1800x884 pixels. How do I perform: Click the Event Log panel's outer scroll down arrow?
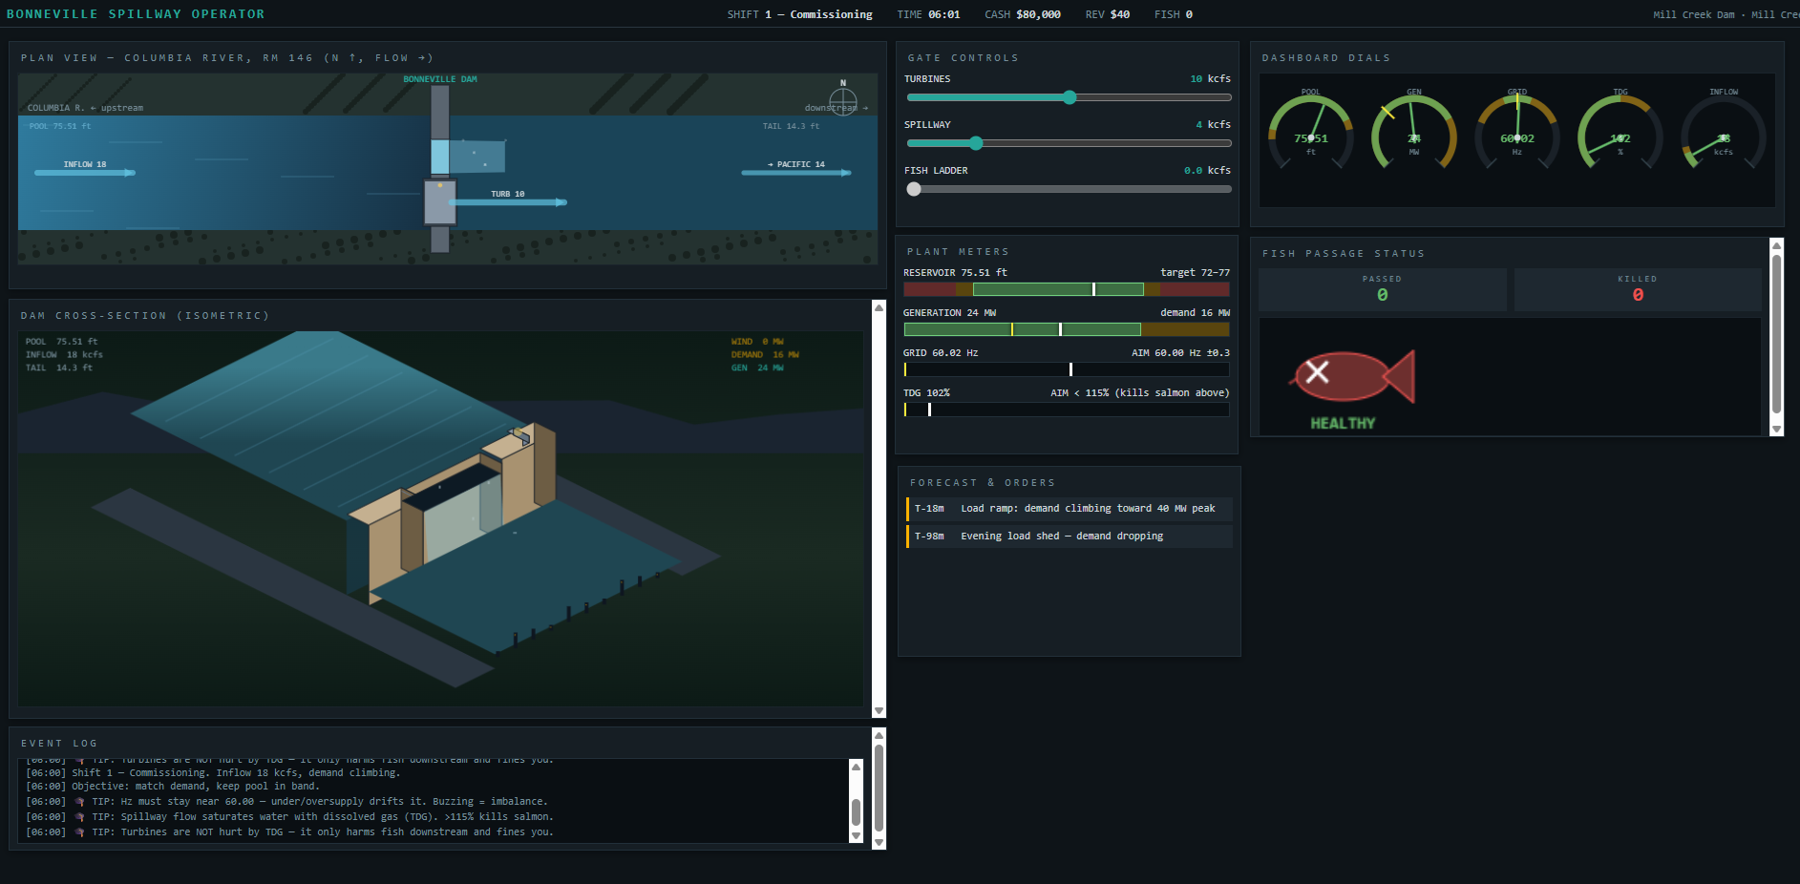(x=879, y=842)
